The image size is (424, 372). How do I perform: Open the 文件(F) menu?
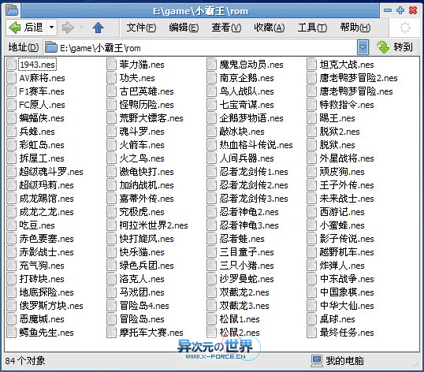pos(141,28)
